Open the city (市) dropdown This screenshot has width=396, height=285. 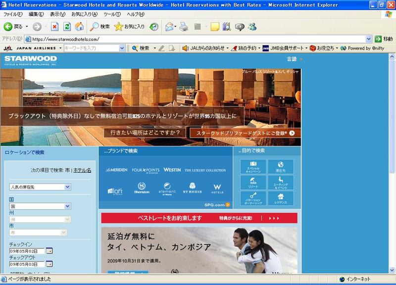coord(38,232)
